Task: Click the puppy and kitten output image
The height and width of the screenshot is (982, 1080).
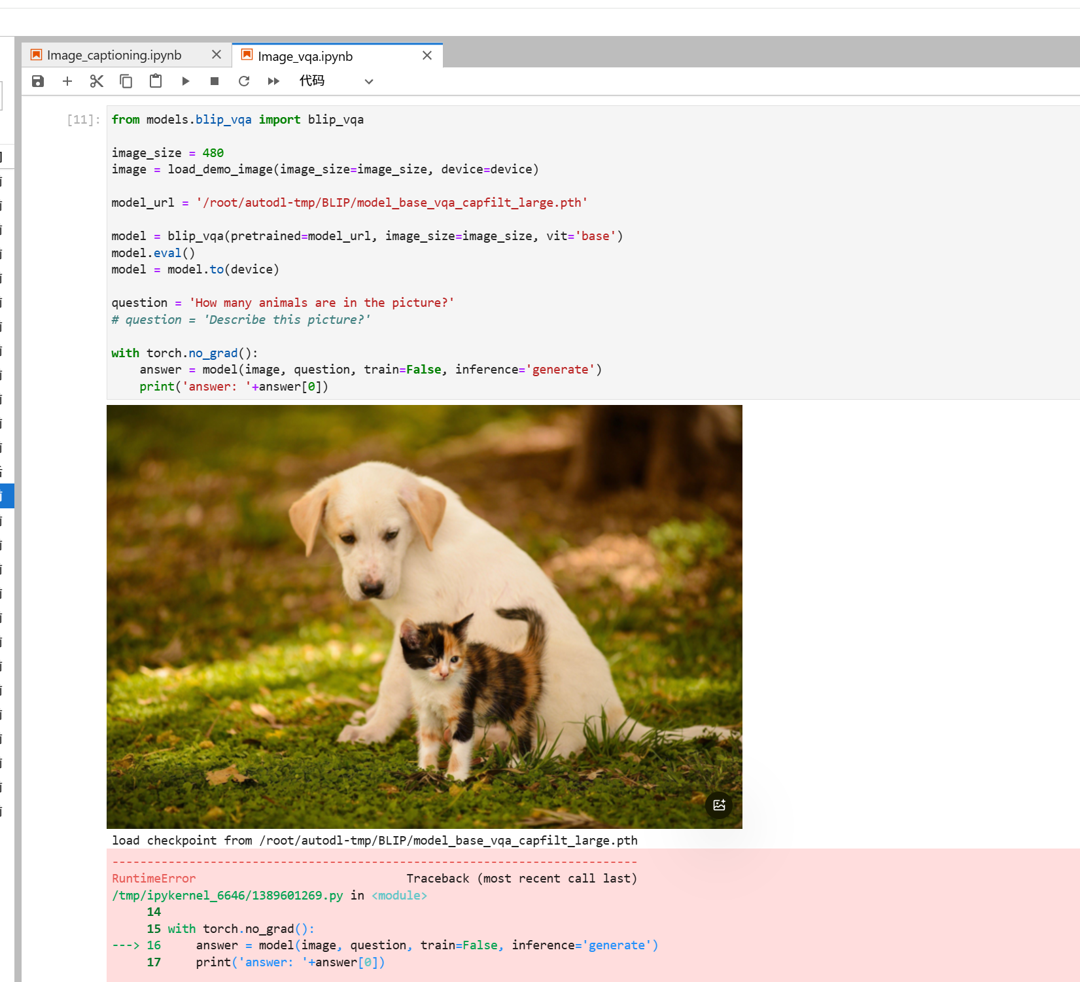Action: coord(424,616)
